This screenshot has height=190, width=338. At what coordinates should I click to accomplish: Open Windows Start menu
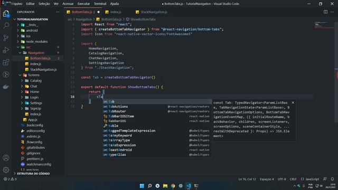(x=142, y=186)
